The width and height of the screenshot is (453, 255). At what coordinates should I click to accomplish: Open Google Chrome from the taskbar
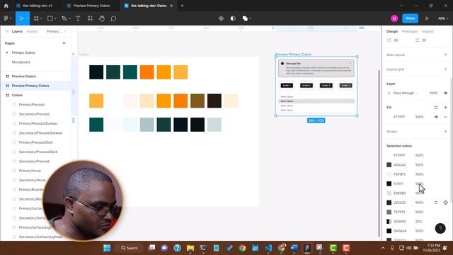[242, 248]
